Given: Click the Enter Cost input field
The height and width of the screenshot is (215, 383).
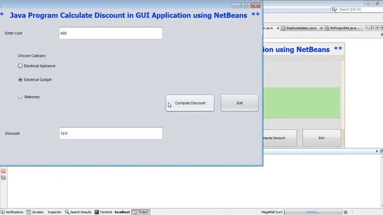Looking at the screenshot, I should click(x=111, y=33).
